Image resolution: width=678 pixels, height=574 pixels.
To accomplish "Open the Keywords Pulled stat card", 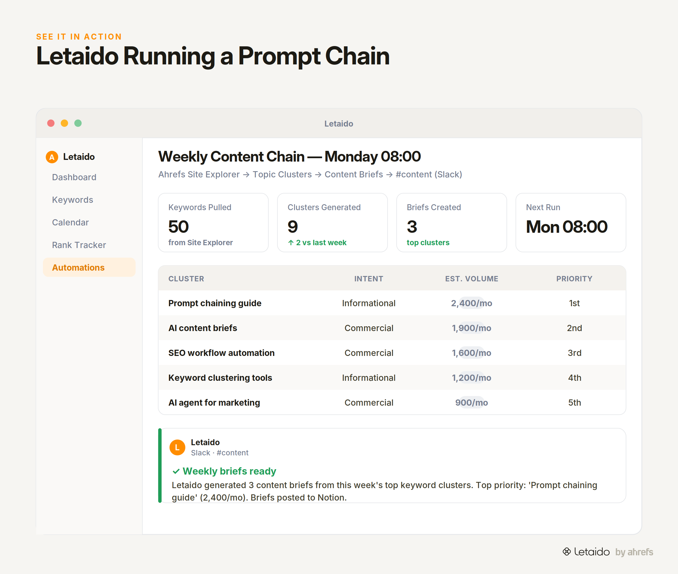I will coord(213,223).
